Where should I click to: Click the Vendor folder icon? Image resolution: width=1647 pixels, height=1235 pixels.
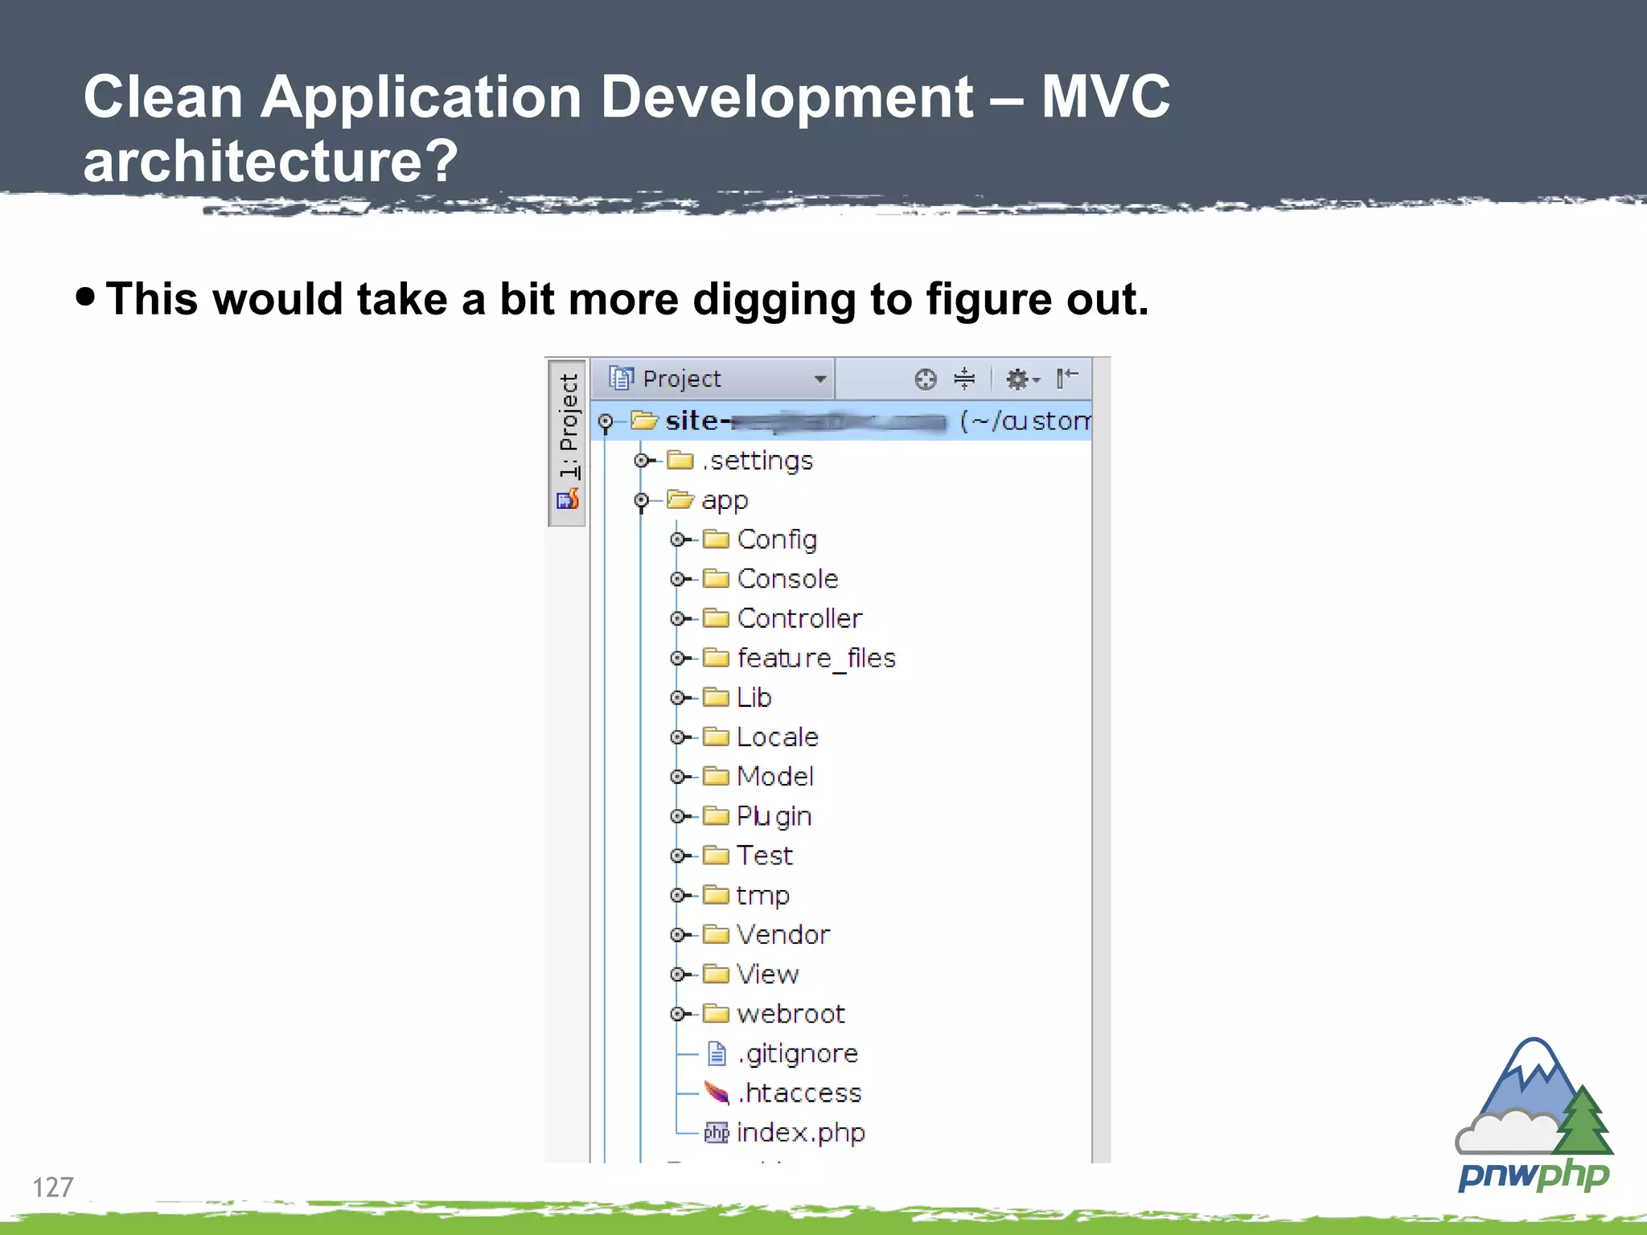[x=716, y=933]
